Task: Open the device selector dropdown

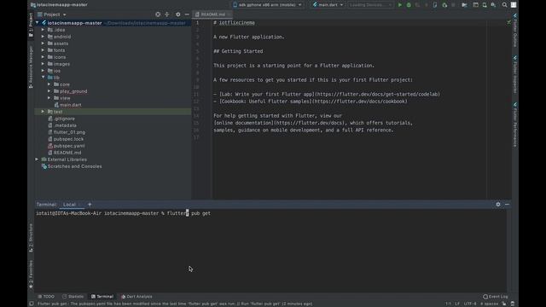Action: [x=267, y=5]
